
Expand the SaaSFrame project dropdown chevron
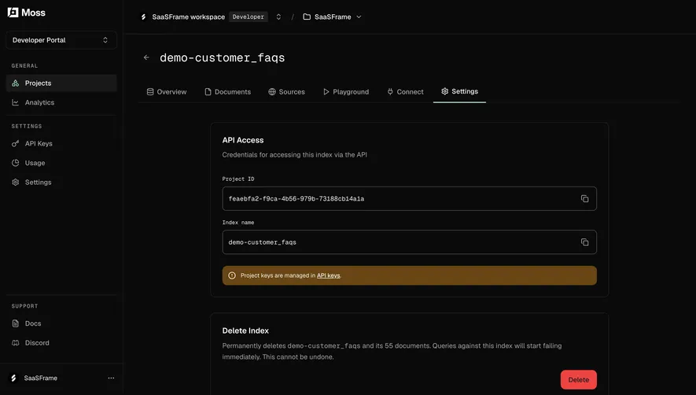[359, 17]
